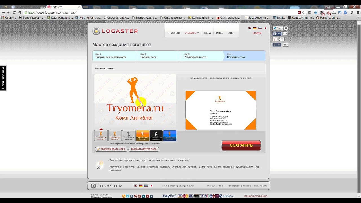Viewport: 361px width, 203px height.
Task: Open the Статистика кл... bookmark
Action: click(x=228, y=17)
